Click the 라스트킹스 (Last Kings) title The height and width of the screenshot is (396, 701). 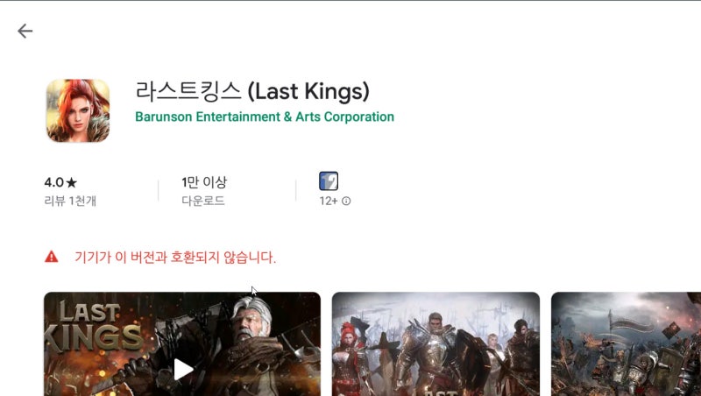coord(252,91)
